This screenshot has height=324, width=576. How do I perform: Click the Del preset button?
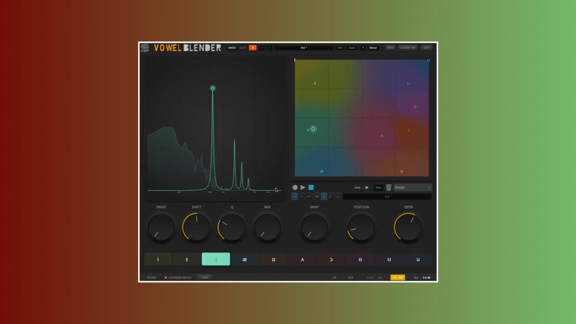point(340,48)
